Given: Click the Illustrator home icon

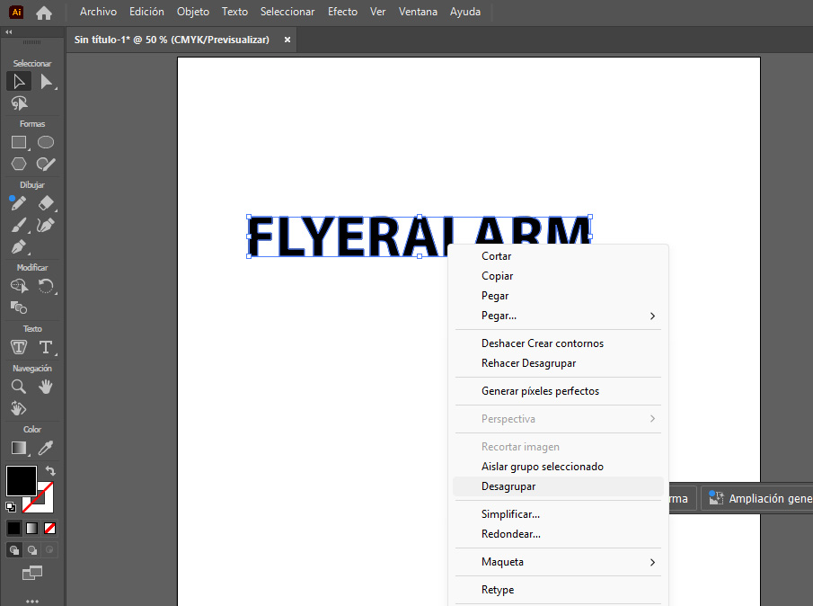Looking at the screenshot, I should pos(43,13).
